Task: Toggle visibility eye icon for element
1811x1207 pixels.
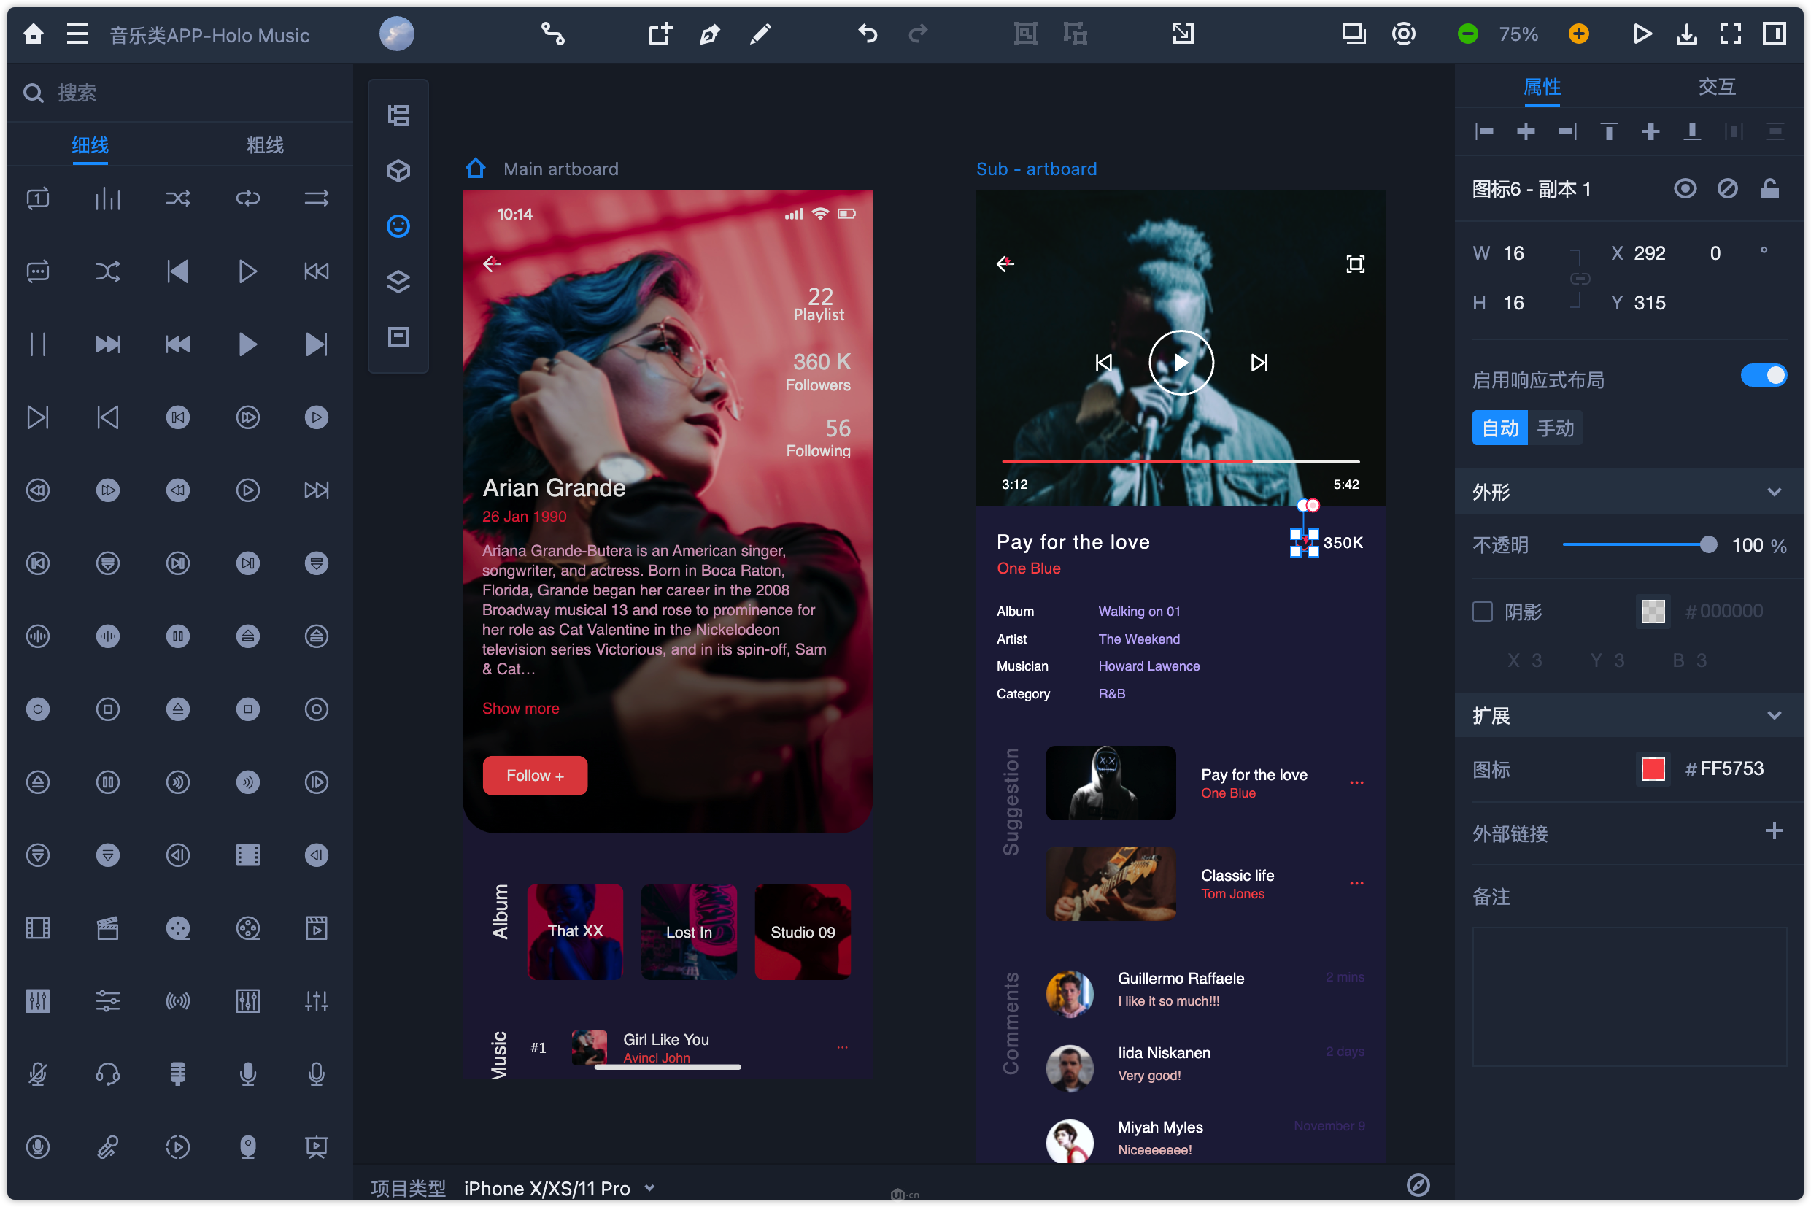Action: click(1682, 188)
